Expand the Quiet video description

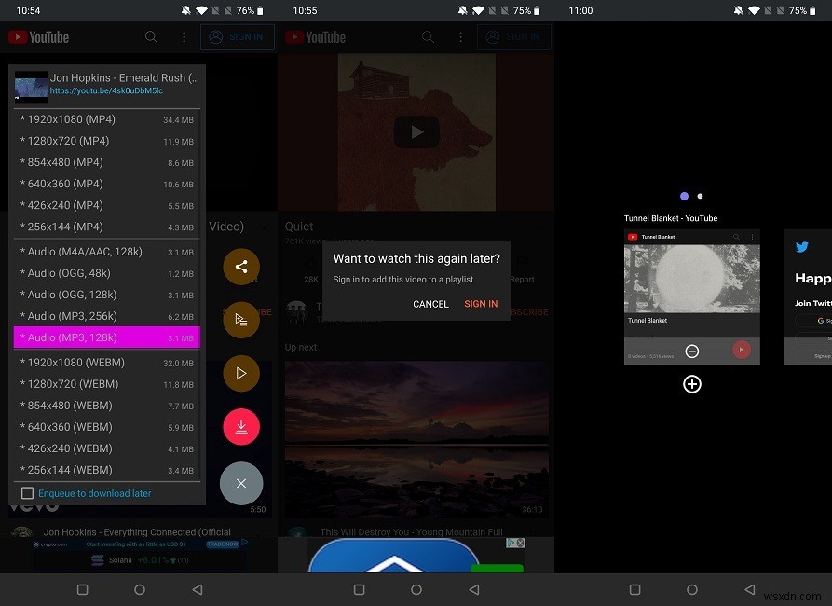(x=541, y=226)
